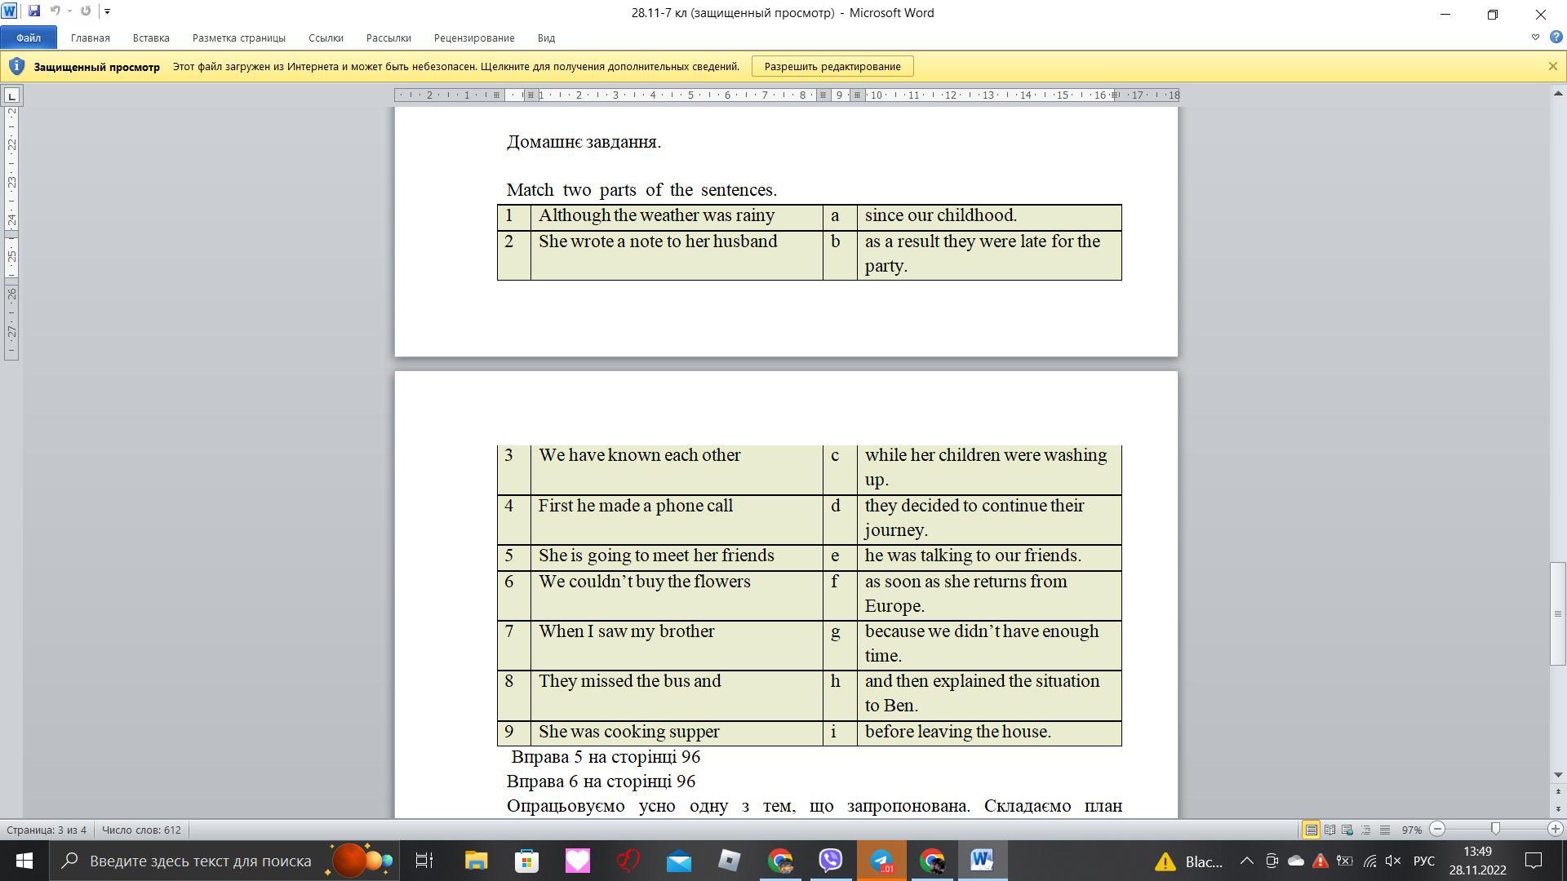Switch to the Вставка ribbon tab
The image size is (1567, 881).
pos(151,38)
